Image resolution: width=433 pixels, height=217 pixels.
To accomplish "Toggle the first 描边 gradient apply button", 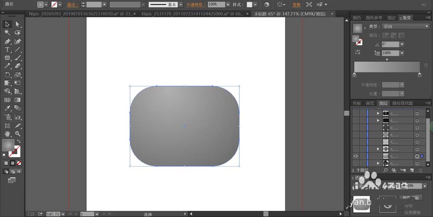I will tap(386, 36).
